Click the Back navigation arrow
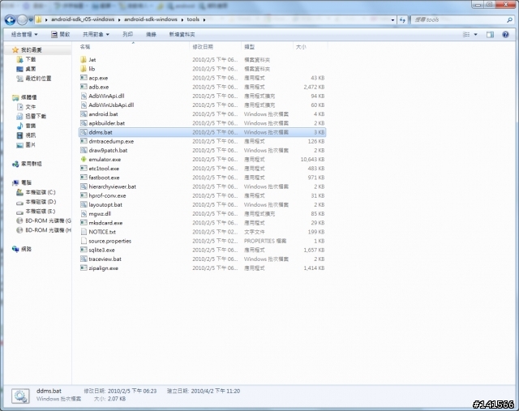This screenshot has width=519, height=411. [10, 20]
